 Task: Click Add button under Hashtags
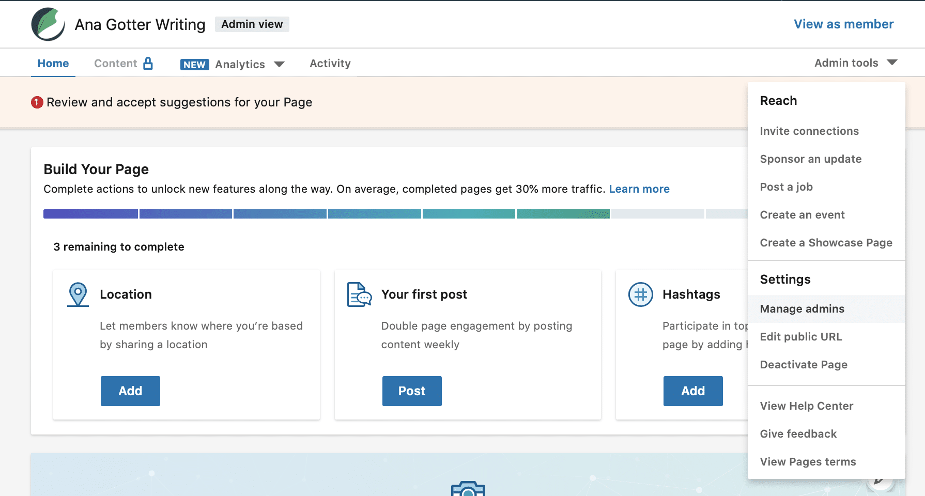point(693,391)
